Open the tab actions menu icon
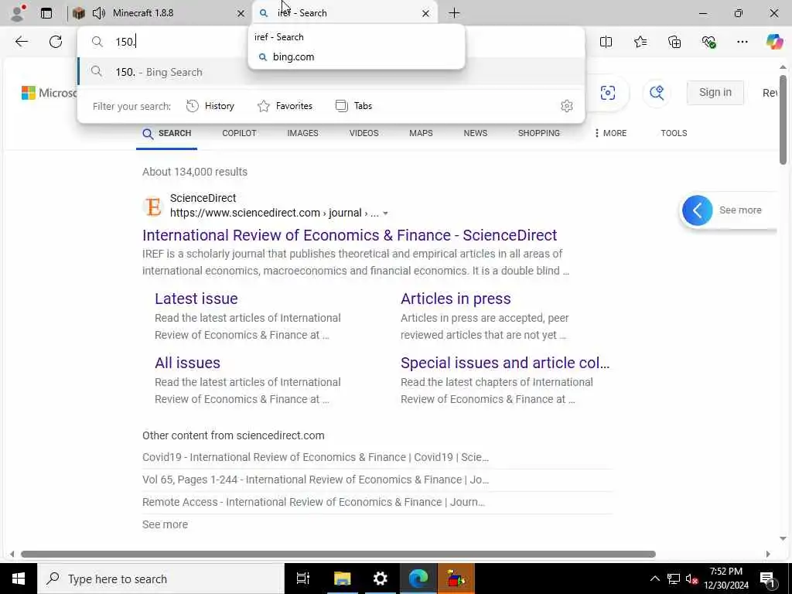The height and width of the screenshot is (594, 792). (46, 13)
